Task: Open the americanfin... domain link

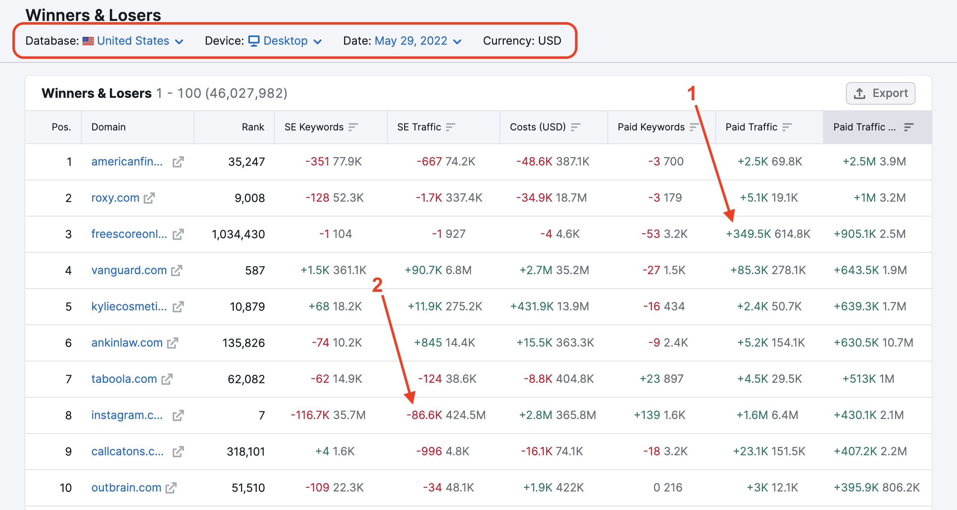Action: pyautogui.click(x=127, y=161)
